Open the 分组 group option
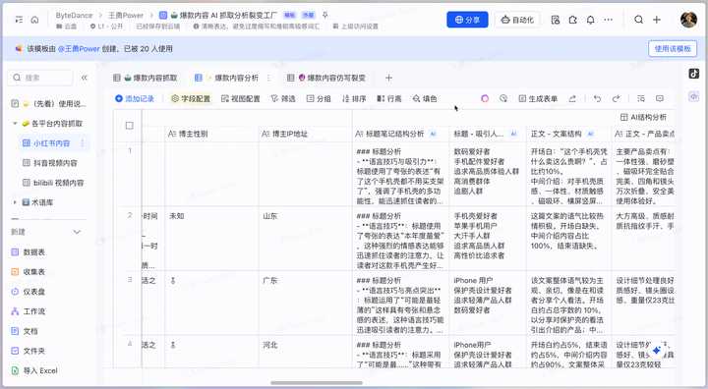This screenshot has height=389, width=708. pos(319,98)
